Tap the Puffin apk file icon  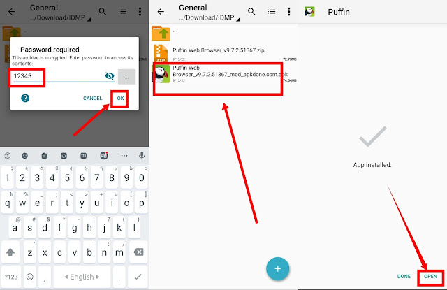pos(161,74)
